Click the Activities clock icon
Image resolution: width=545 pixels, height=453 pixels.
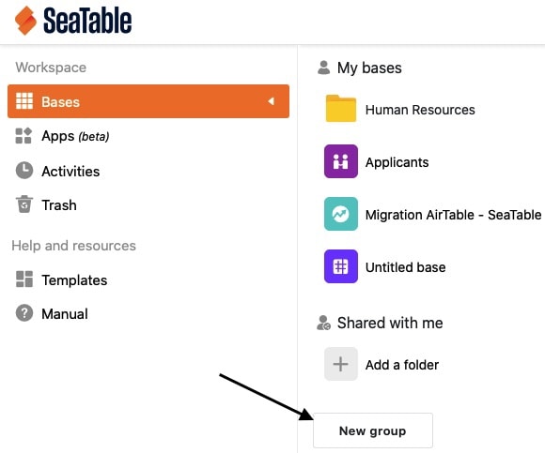tap(24, 171)
